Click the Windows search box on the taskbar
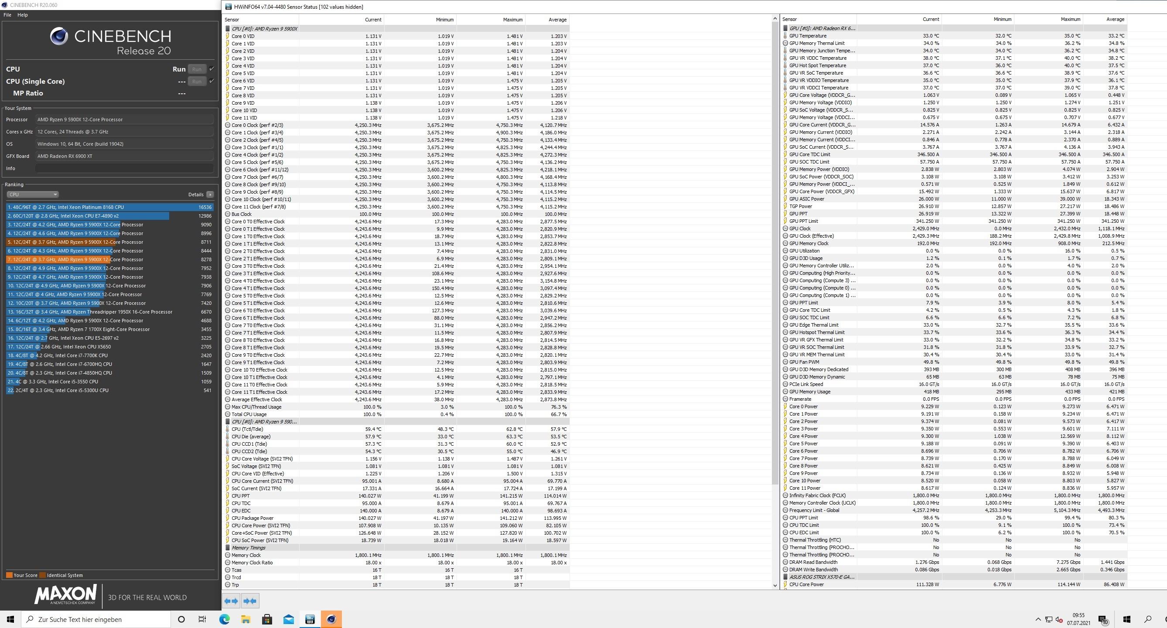Viewport: 1167px width, 628px height. pos(96,619)
